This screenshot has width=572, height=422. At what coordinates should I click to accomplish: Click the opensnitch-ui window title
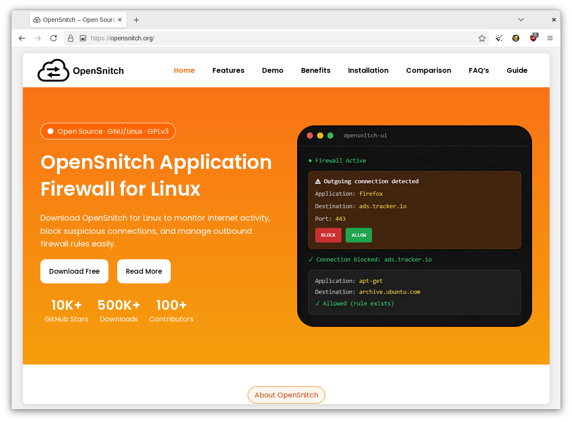coord(365,136)
